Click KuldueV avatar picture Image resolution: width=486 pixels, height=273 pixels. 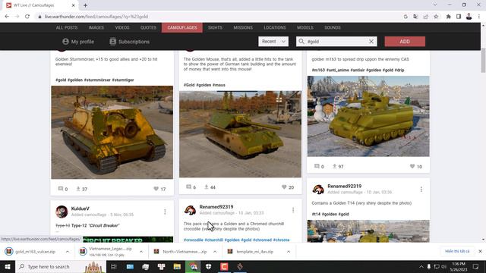[62, 212]
